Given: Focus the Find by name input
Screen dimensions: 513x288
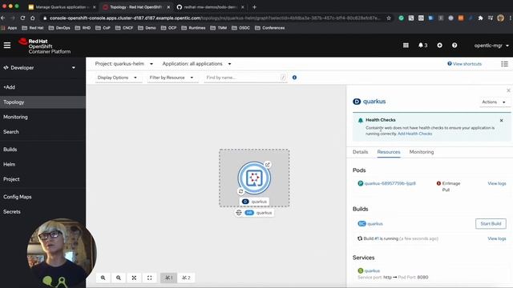Looking at the screenshot, I should pyautogui.click(x=242, y=78).
